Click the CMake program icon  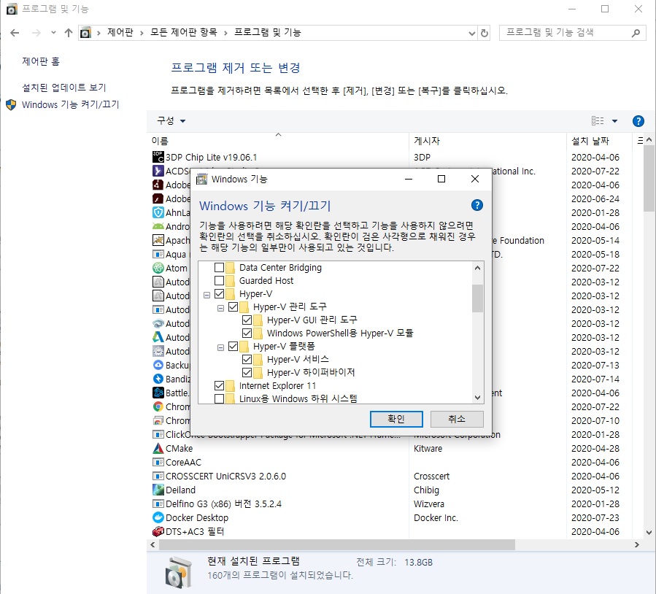158,449
